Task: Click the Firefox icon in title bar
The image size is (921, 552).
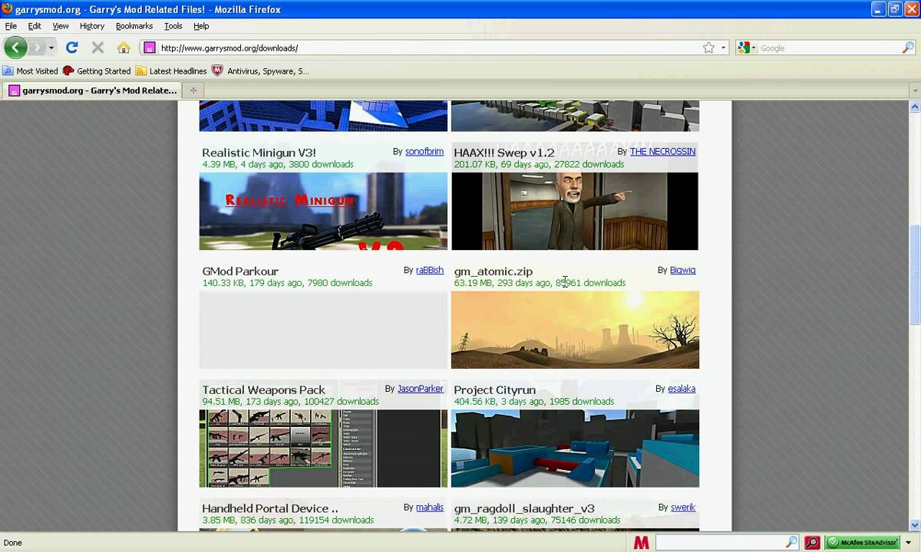Action: (x=8, y=9)
